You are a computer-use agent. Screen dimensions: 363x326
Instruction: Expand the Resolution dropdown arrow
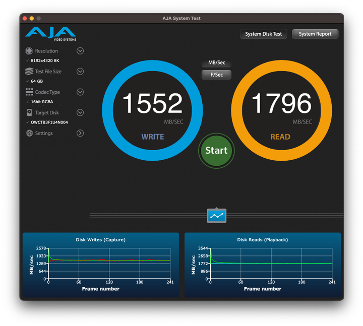(x=80, y=51)
